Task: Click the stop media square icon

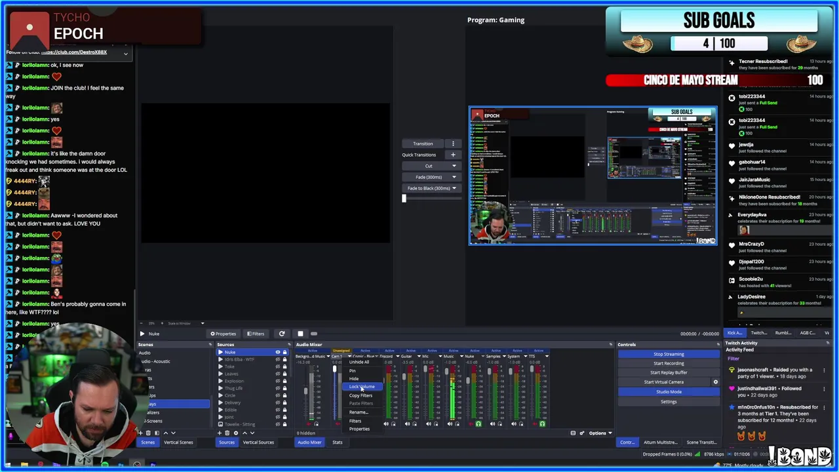Action: [300, 334]
